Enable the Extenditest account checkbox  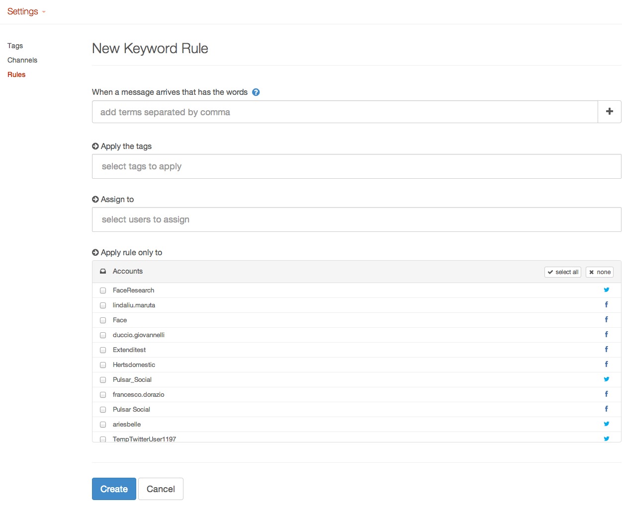tap(103, 350)
